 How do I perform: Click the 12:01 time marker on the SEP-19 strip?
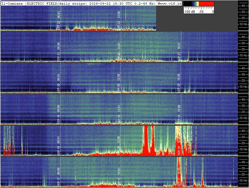point(119,108)
